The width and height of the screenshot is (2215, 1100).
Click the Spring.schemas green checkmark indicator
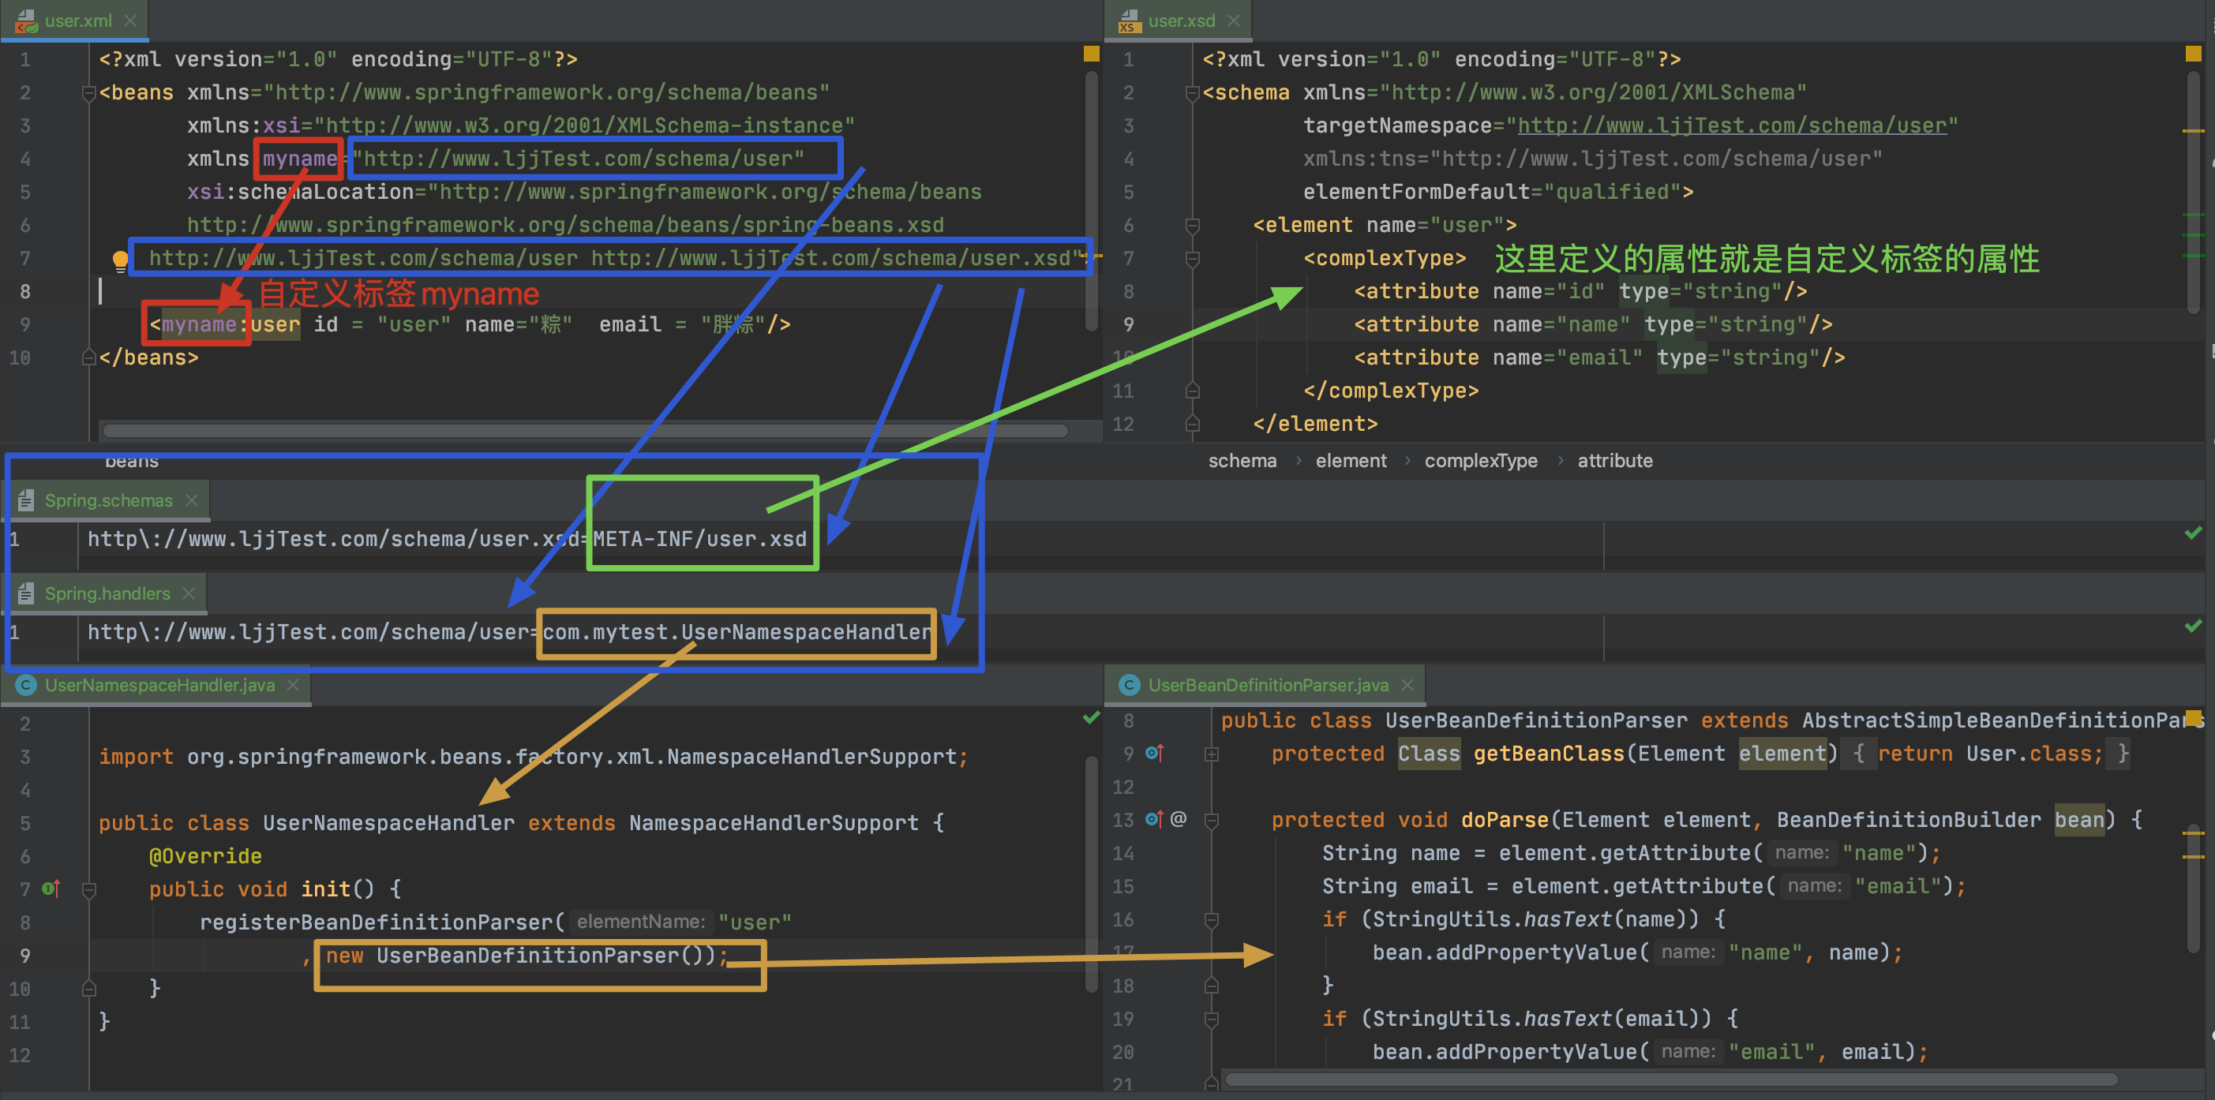(2194, 533)
